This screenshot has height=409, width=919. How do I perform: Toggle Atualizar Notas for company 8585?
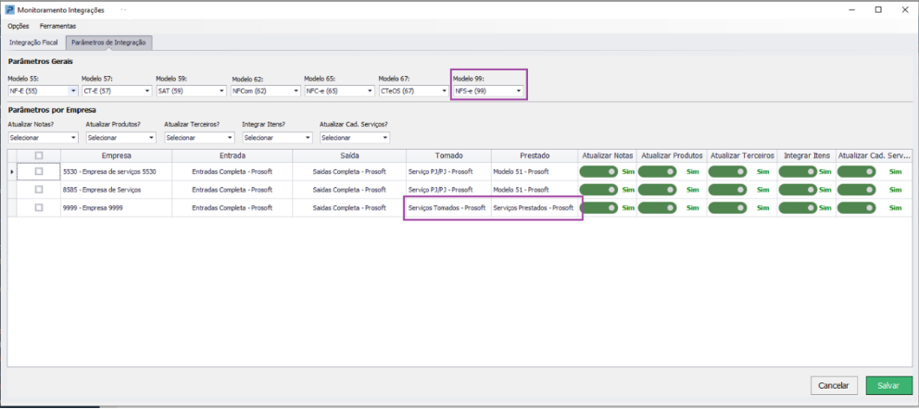pos(598,190)
